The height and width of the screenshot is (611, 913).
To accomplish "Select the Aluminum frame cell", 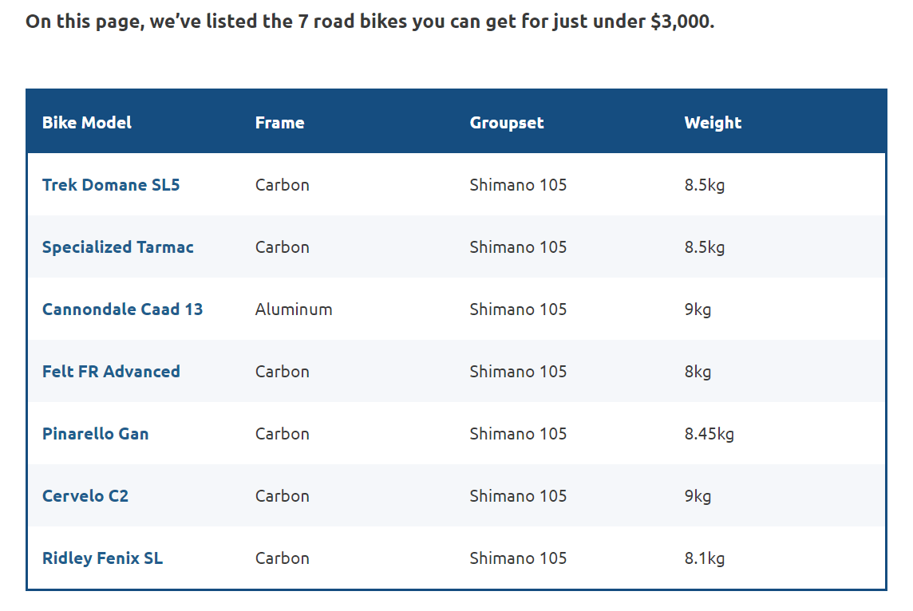I will tap(294, 309).
